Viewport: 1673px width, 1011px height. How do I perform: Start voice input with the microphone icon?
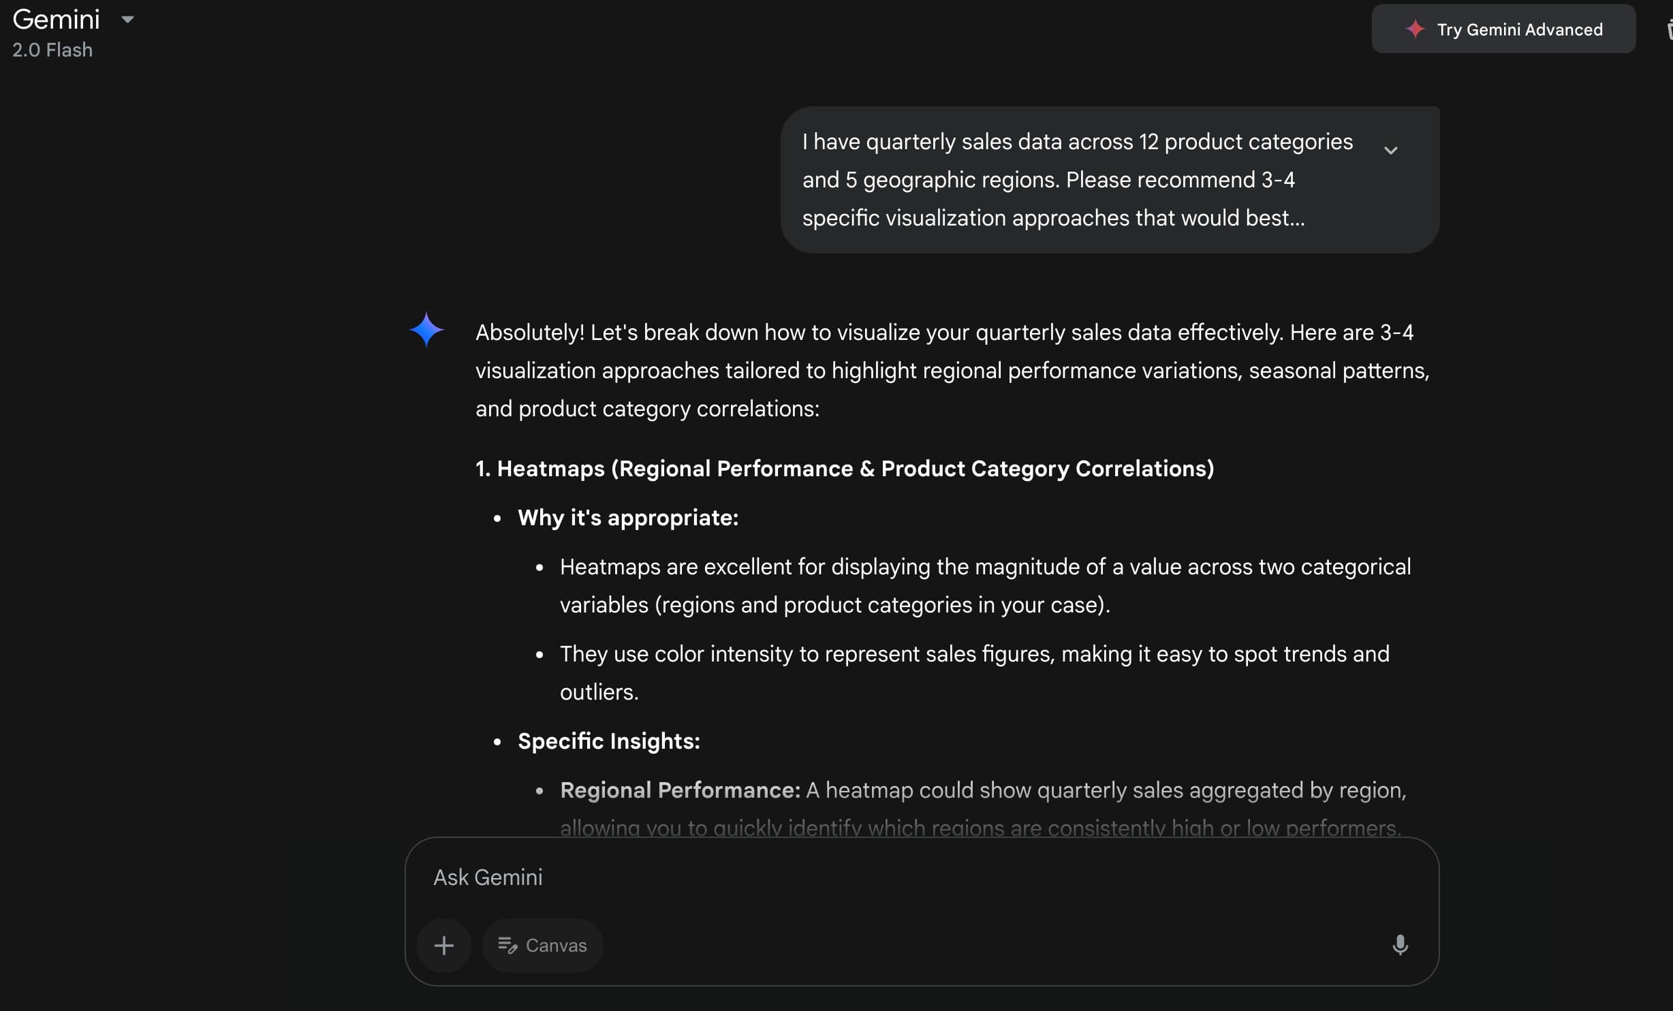coord(1401,945)
